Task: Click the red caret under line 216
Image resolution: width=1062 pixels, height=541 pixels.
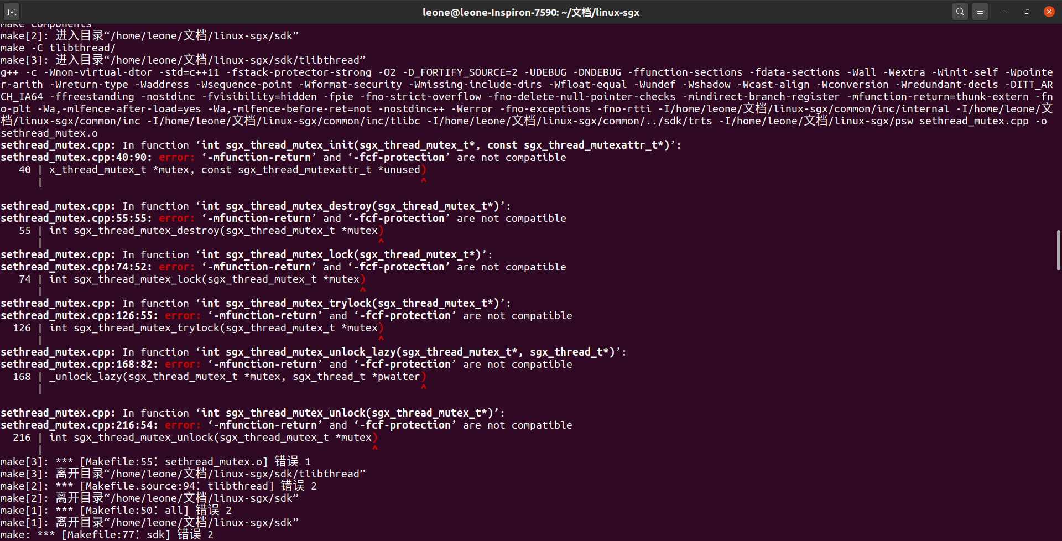Action: coord(375,449)
